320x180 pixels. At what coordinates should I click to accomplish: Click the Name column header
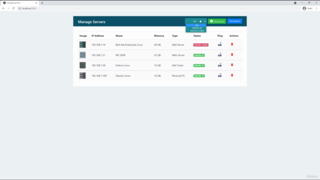coord(119,35)
